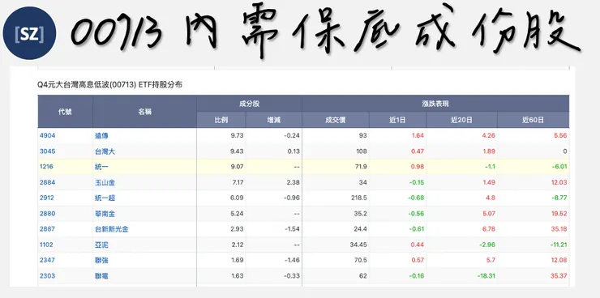Click 統一 ratio value 9.07

click(x=238, y=167)
